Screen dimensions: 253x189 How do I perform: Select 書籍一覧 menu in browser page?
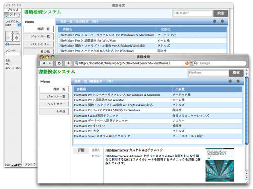pos(54,89)
